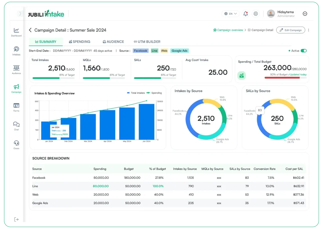The height and width of the screenshot is (229, 323).
Task: Click the 25.00 Avg Cost/Intake value
Action: click(x=218, y=72)
